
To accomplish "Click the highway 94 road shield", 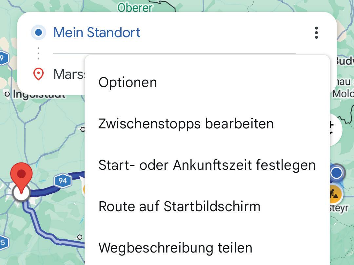I will [63, 181].
